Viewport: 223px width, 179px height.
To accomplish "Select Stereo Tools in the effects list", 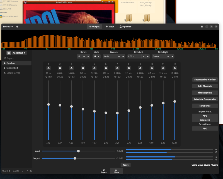I will coord(12,68).
